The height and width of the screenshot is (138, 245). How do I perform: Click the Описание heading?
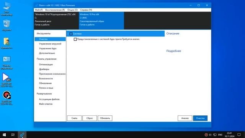point(173,33)
